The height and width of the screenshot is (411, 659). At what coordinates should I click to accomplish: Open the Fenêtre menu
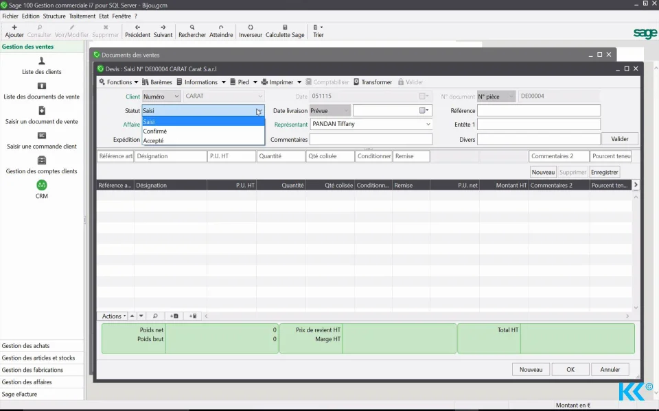click(122, 16)
